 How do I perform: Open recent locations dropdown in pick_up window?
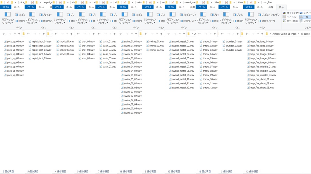point(15,34)
